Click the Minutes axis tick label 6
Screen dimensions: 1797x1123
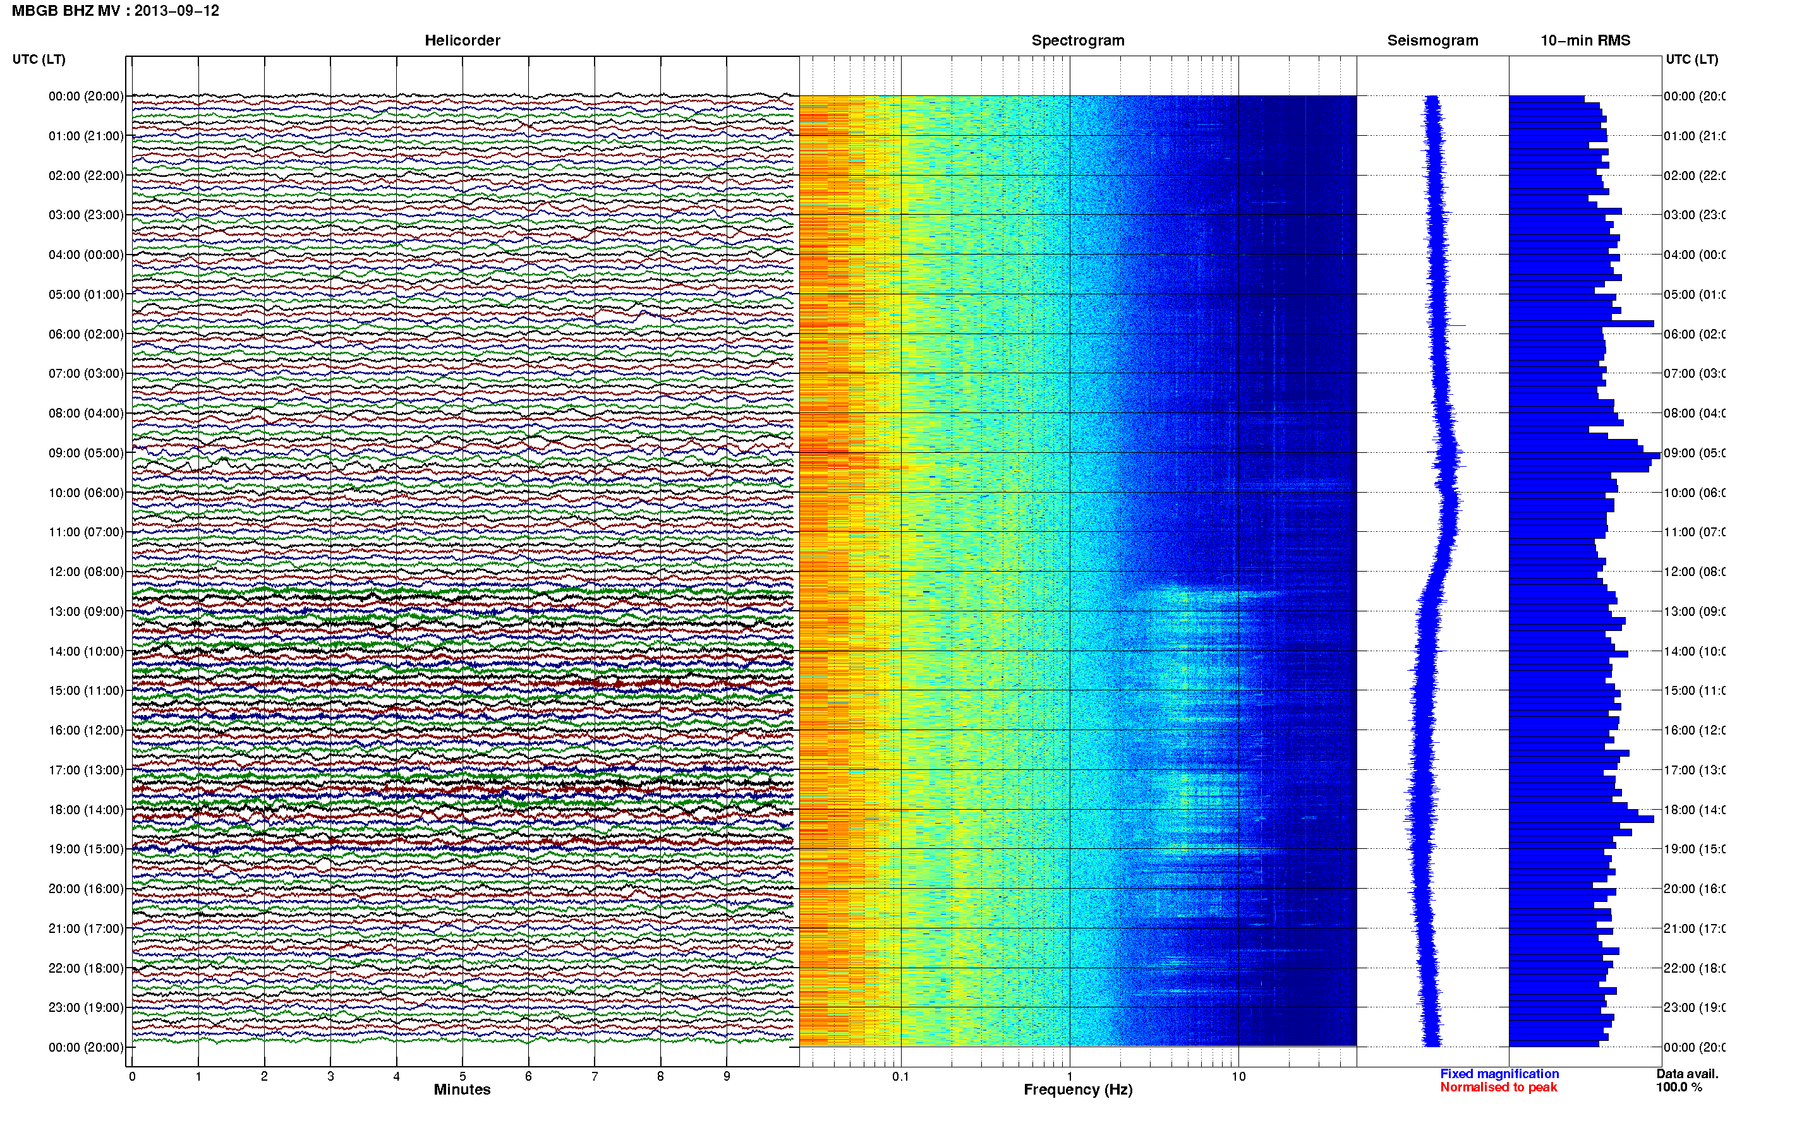pos(528,1076)
